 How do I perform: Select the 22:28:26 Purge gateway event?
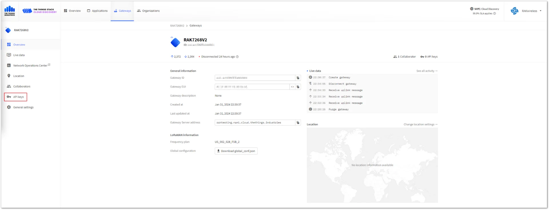click(372, 109)
